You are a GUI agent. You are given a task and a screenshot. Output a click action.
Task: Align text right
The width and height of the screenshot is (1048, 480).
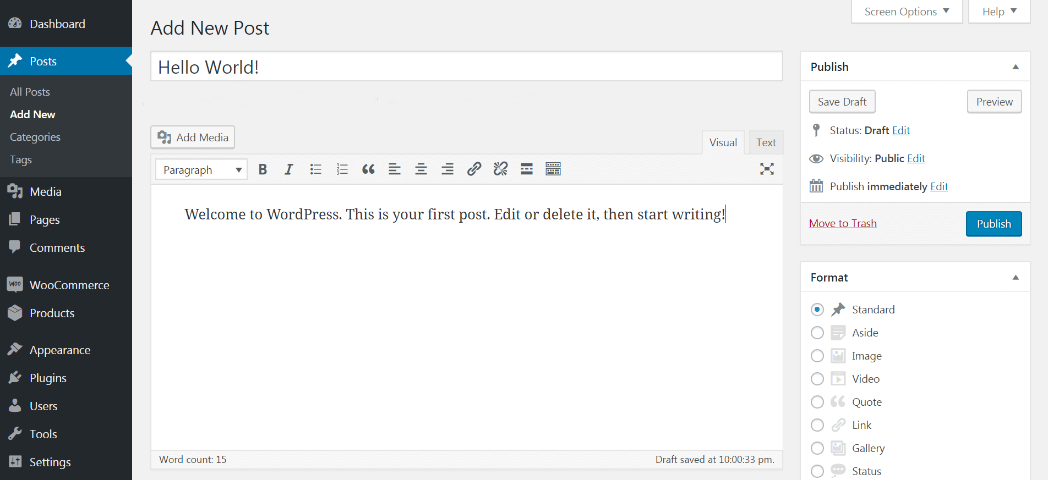(x=447, y=169)
